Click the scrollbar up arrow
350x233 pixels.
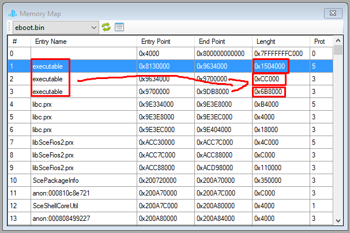[338, 40]
